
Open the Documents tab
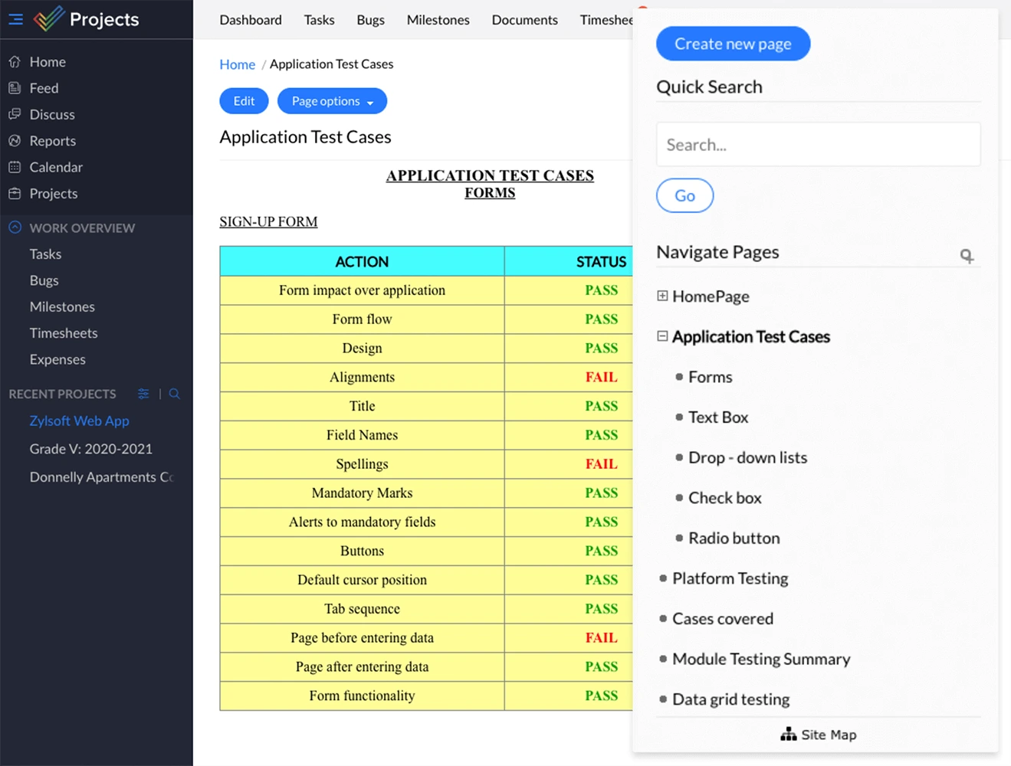[524, 20]
